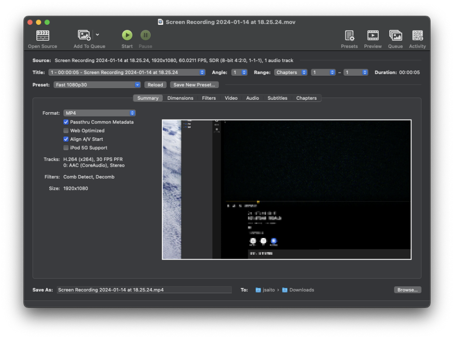Screen dimensions: 454x339
Task: Click the Save New Preset button
Action: [194, 85]
